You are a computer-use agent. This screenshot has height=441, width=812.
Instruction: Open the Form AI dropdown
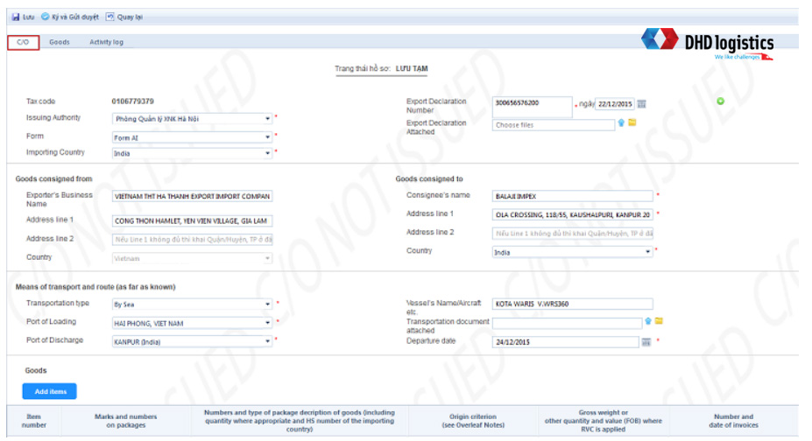click(267, 137)
